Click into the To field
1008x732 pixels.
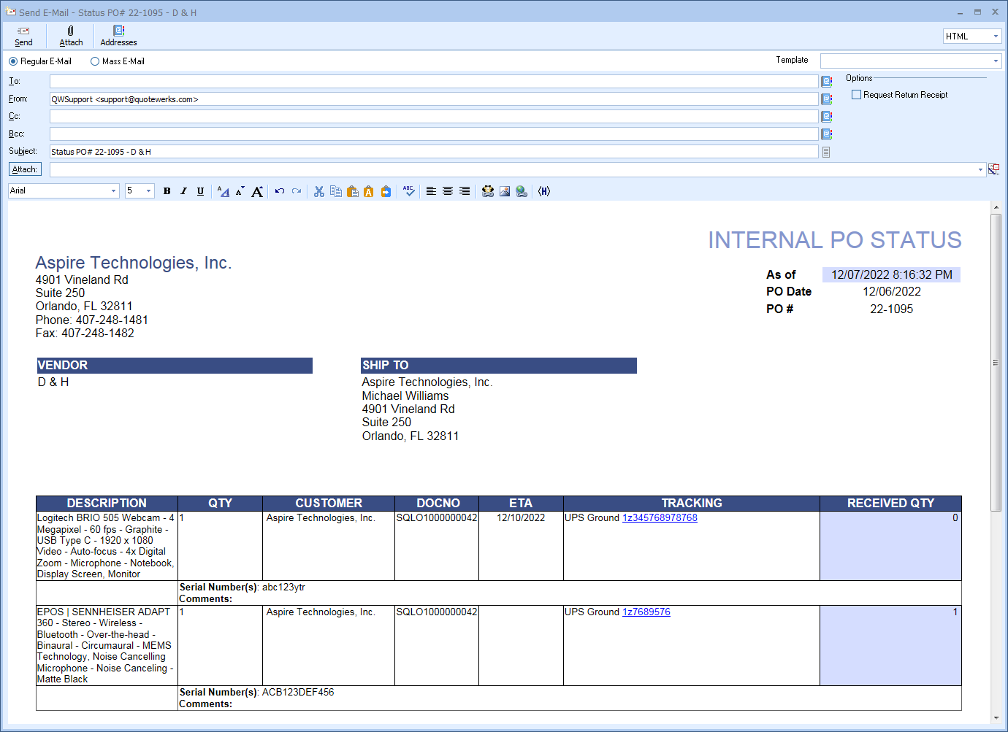tap(434, 82)
